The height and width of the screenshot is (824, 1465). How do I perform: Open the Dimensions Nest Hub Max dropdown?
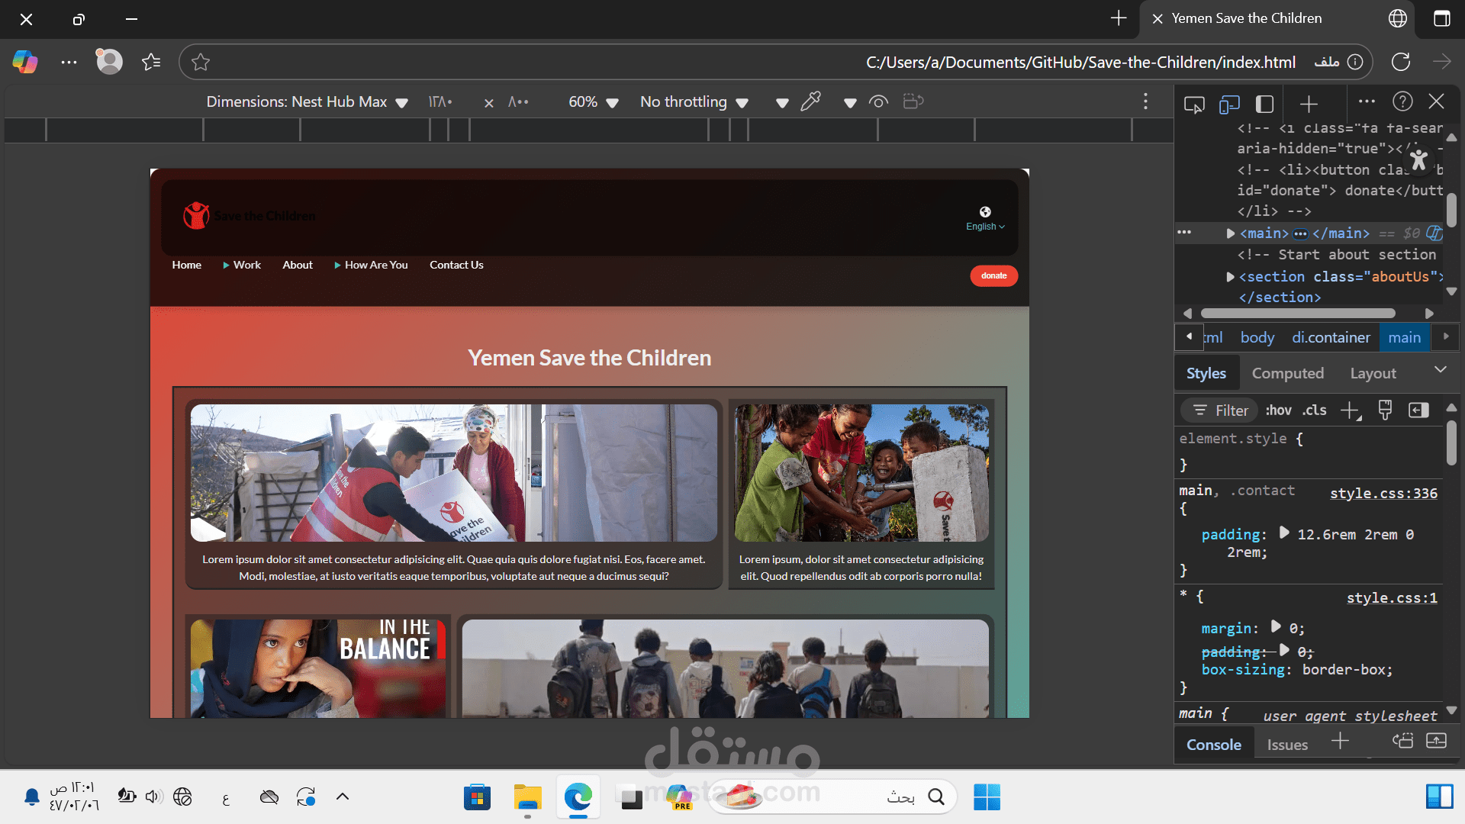[307, 101]
